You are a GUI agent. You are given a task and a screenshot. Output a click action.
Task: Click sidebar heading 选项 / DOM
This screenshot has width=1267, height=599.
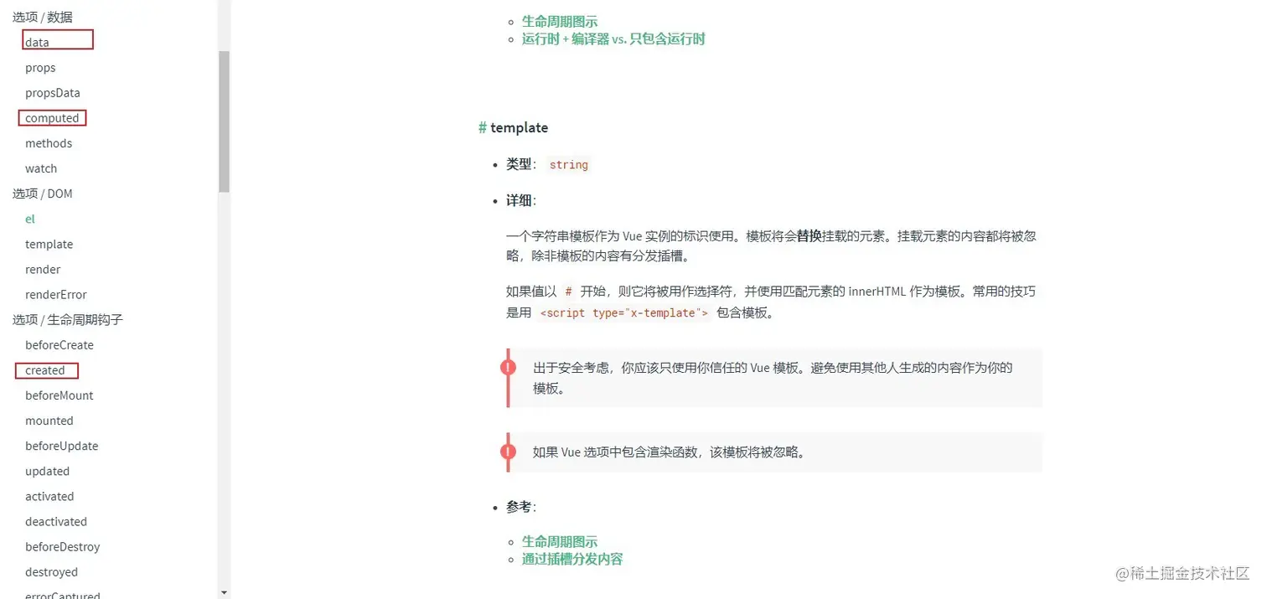(x=43, y=194)
